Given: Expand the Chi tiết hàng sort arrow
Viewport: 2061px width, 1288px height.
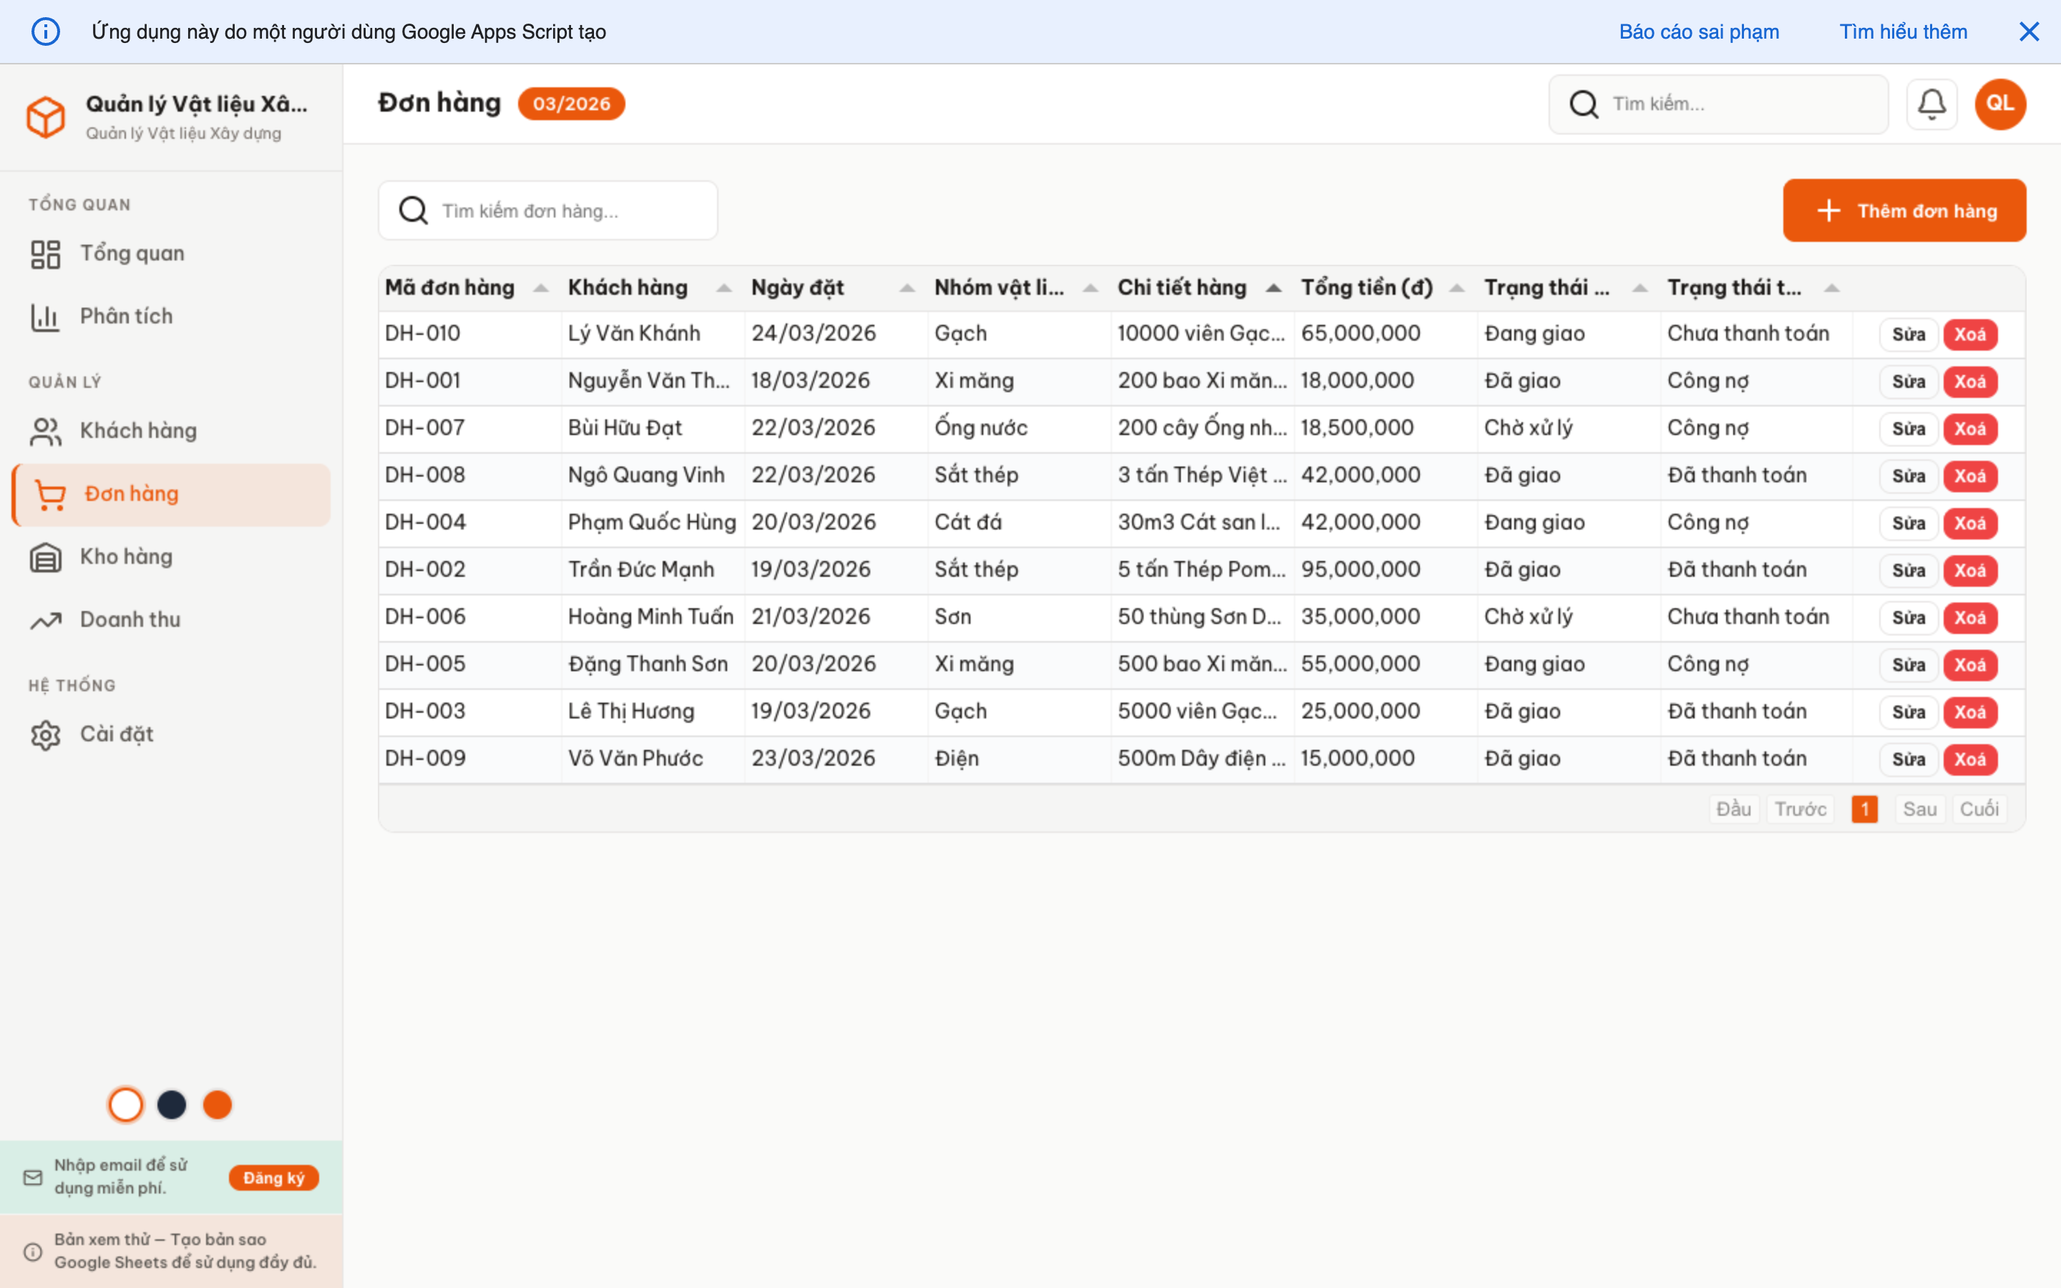Looking at the screenshot, I should click(1273, 288).
